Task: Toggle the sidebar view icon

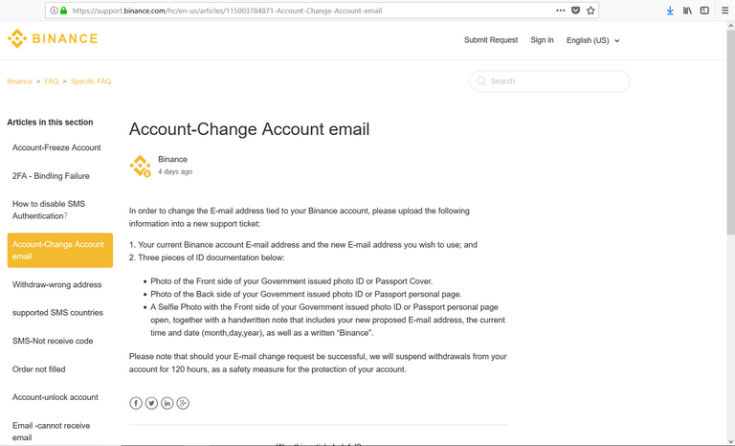Action: tap(704, 11)
